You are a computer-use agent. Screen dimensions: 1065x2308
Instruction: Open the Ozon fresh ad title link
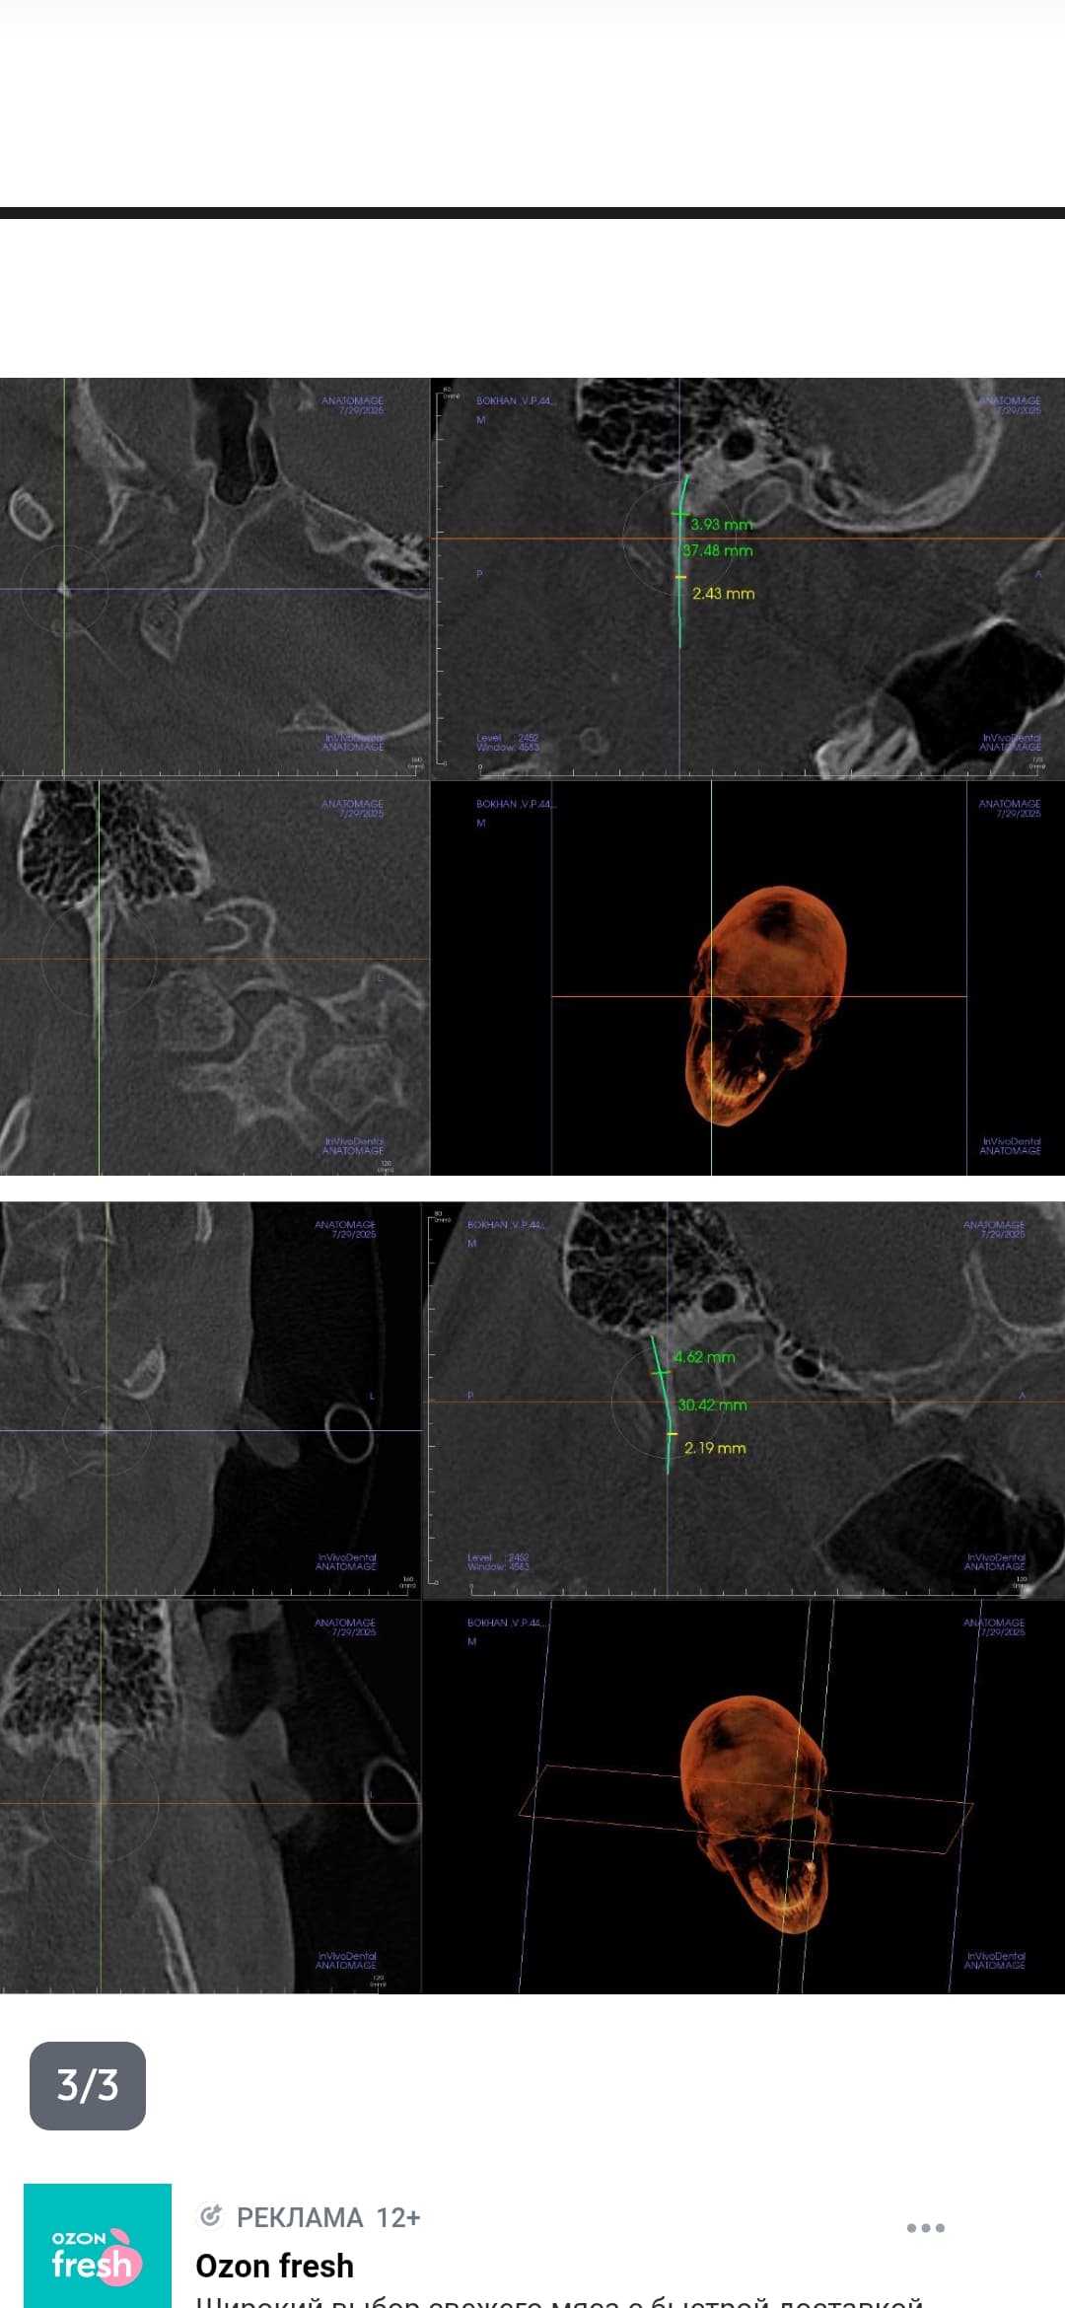point(274,2266)
